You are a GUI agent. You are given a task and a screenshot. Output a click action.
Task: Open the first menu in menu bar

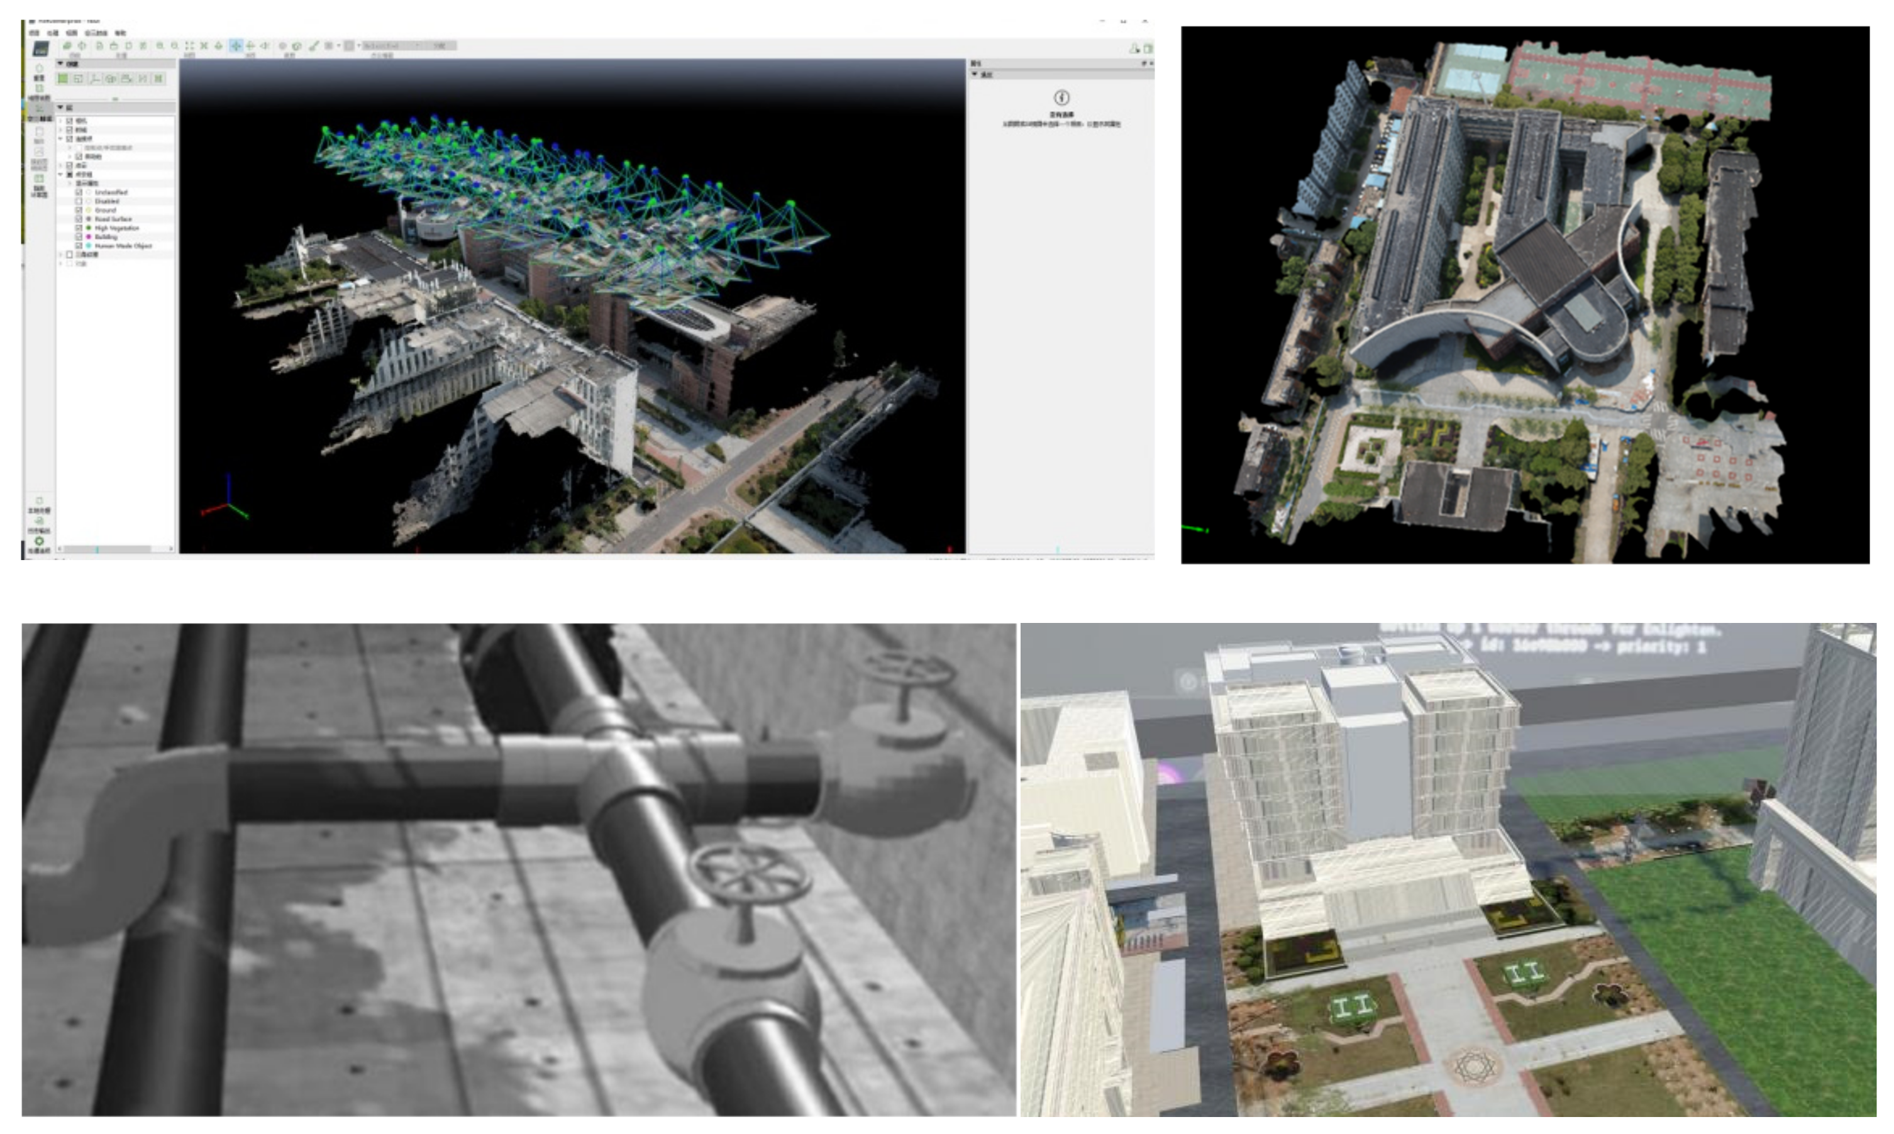[35, 33]
